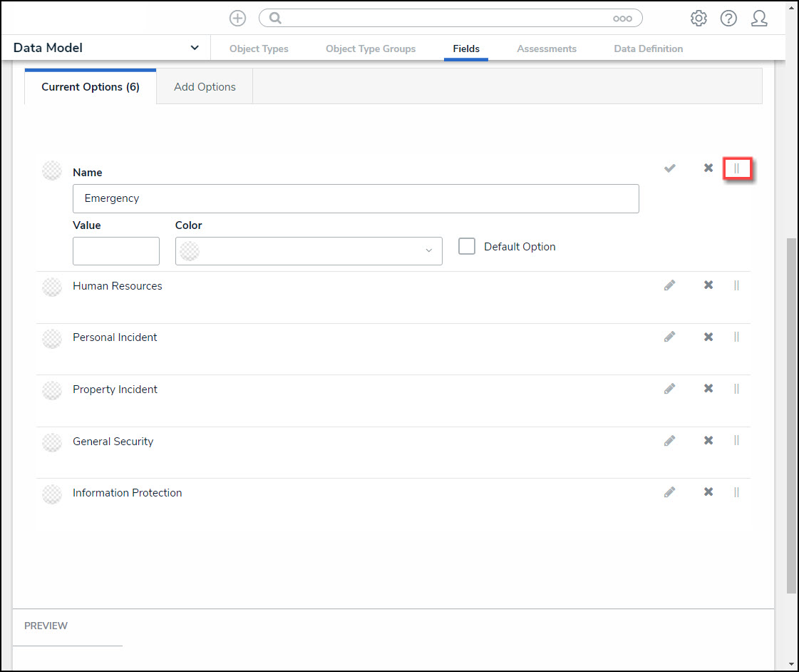This screenshot has width=799, height=672.
Task: Go to the Assessments tab
Action: 547,49
